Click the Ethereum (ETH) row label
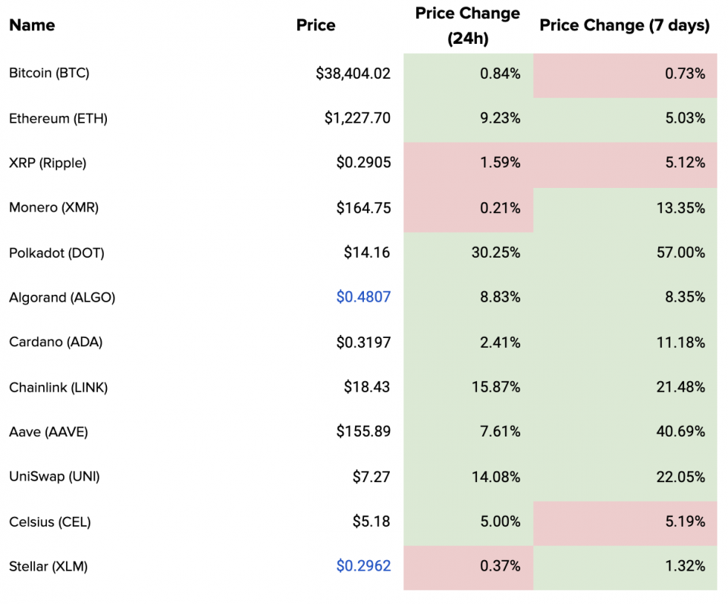The height and width of the screenshot is (604, 728). click(x=58, y=118)
